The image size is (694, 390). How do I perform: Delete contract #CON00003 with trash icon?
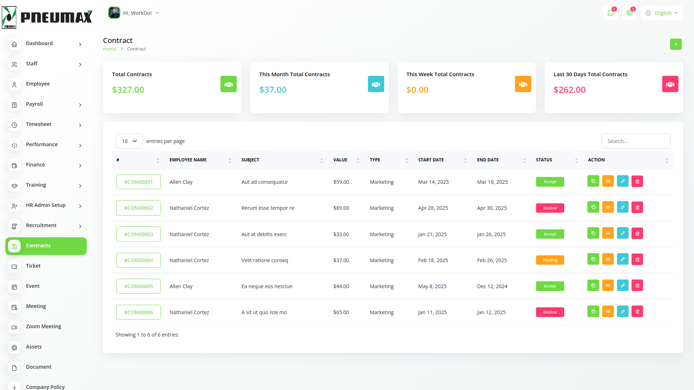(x=637, y=234)
